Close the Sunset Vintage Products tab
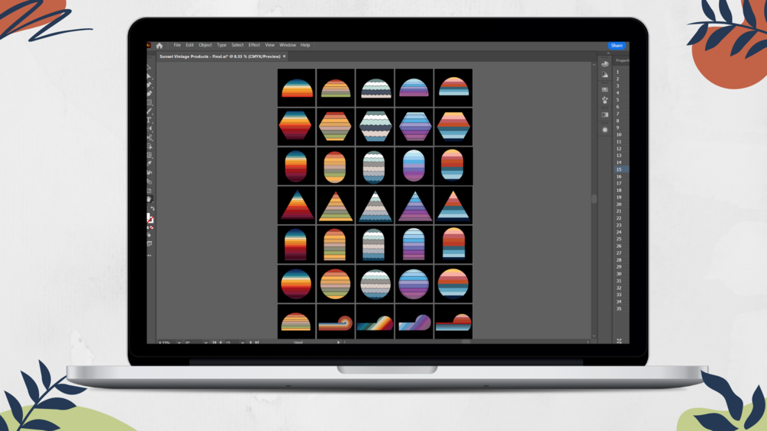 click(284, 56)
